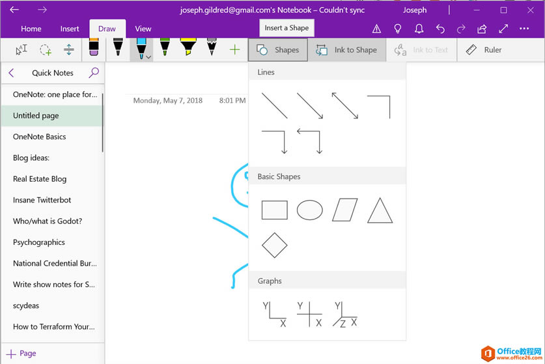Switch to the View tab
The height and width of the screenshot is (364, 545).
coord(143,29)
